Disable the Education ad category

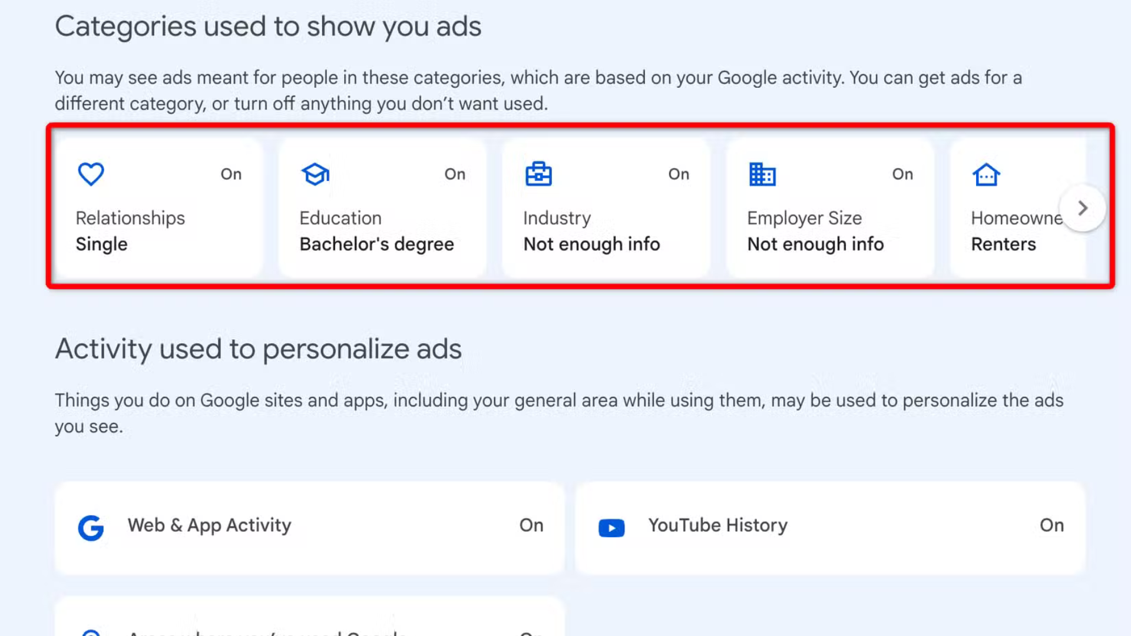click(454, 174)
